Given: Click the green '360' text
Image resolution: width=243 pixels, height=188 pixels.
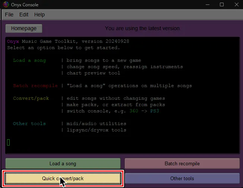Looking at the screenshot, I should [x=134, y=111].
